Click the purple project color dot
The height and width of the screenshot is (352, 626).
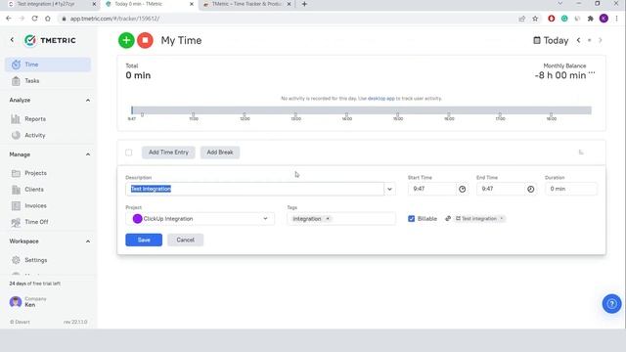tap(137, 219)
